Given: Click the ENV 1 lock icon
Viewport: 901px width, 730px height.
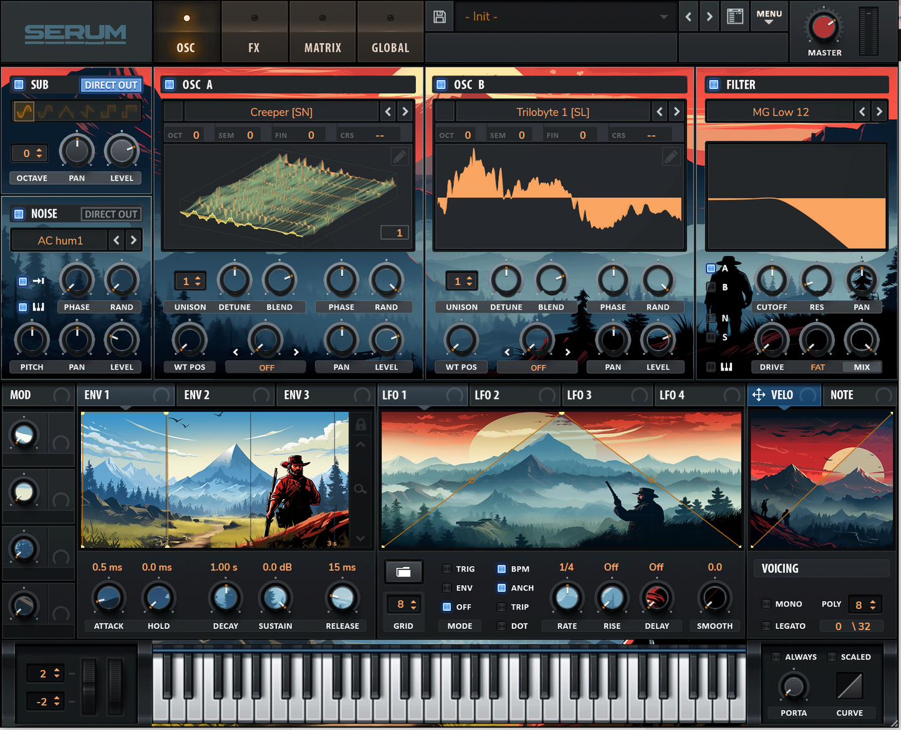Looking at the screenshot, I should [x=360, y=425].
